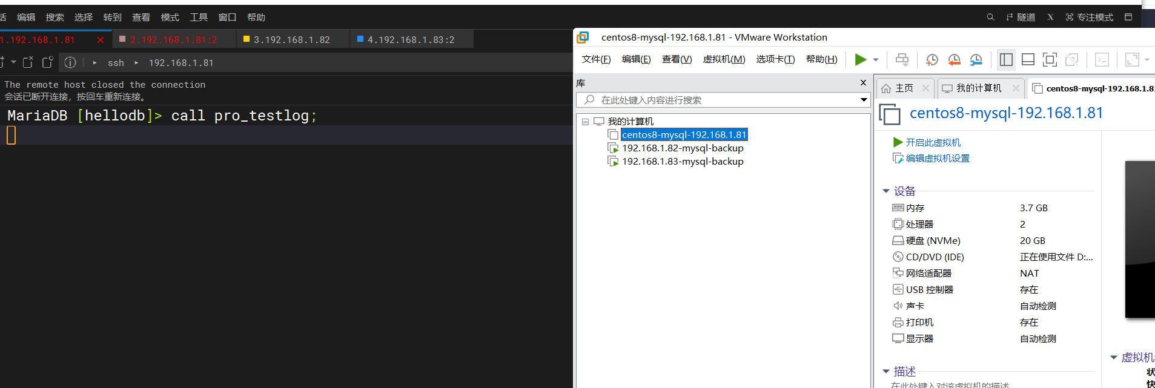The width and height of the screenshot is (1155, 388).
Task: Close the 我的计算机 tab
Action: (x=1016, y=88)
